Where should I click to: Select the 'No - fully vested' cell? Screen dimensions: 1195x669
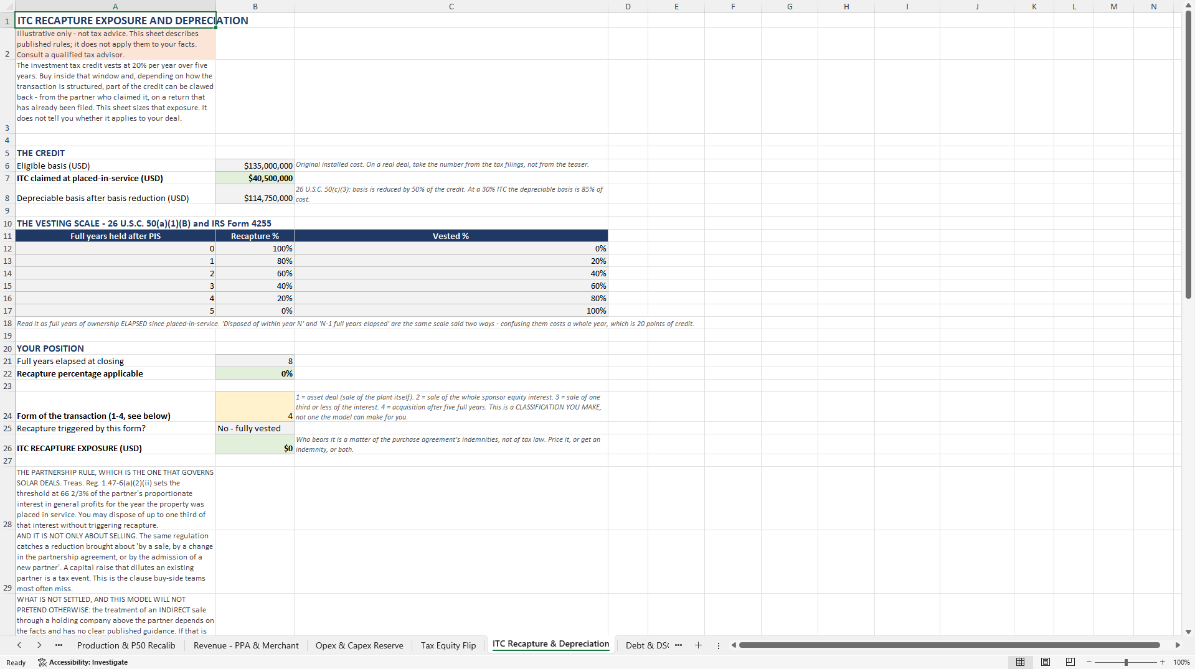coord(255,428)
